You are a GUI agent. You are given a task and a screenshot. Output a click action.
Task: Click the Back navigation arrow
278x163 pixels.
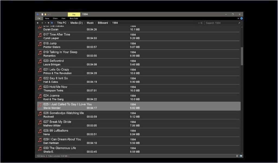point(38,23)
